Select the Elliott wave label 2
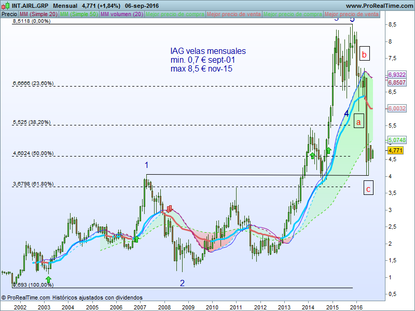This screenshot has height=311, width=415. point(182,283)
